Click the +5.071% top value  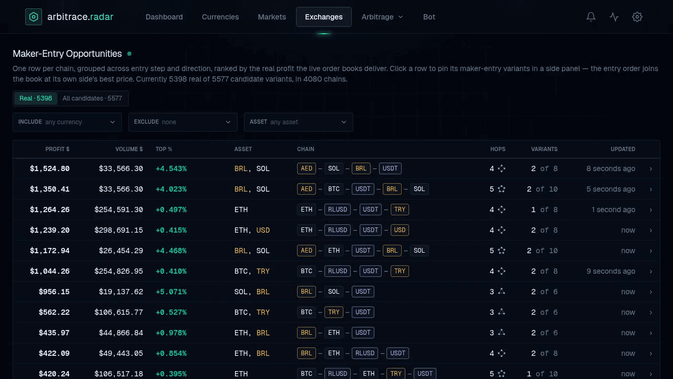point(171,292)
